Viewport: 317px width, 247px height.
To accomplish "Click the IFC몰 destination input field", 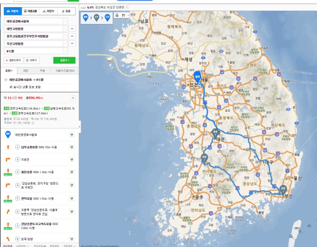I will [34, 50].
